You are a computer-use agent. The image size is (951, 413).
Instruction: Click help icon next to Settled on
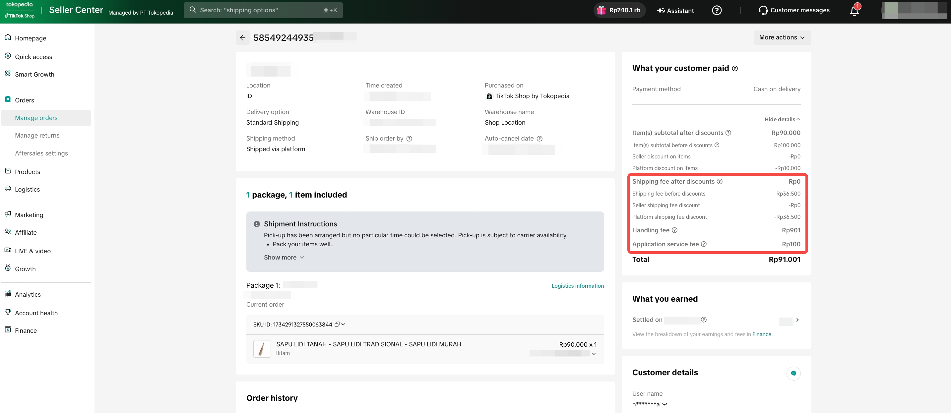coord(704,320)
